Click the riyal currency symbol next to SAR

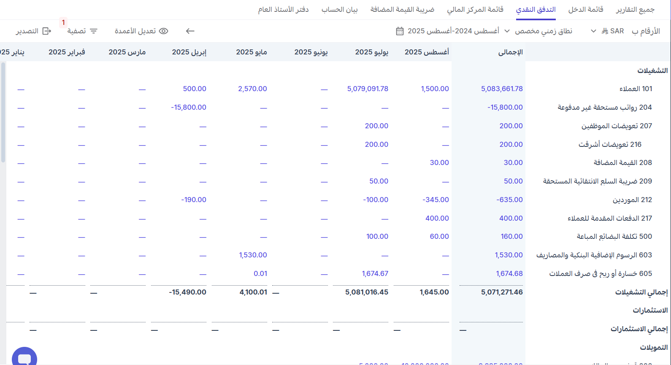(605, 31)
